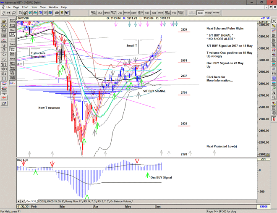The width and height of the screenshot is (277, 213).
Task: Click the Trade Profile button
Action: pyautogui.click(x=12, y=77)
